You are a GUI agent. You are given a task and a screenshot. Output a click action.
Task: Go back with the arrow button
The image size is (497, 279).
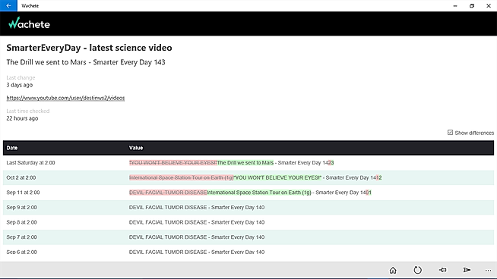coord(8,6)
